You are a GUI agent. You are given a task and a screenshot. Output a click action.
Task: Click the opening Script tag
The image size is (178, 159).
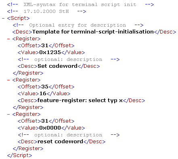[x=18, y=18]
